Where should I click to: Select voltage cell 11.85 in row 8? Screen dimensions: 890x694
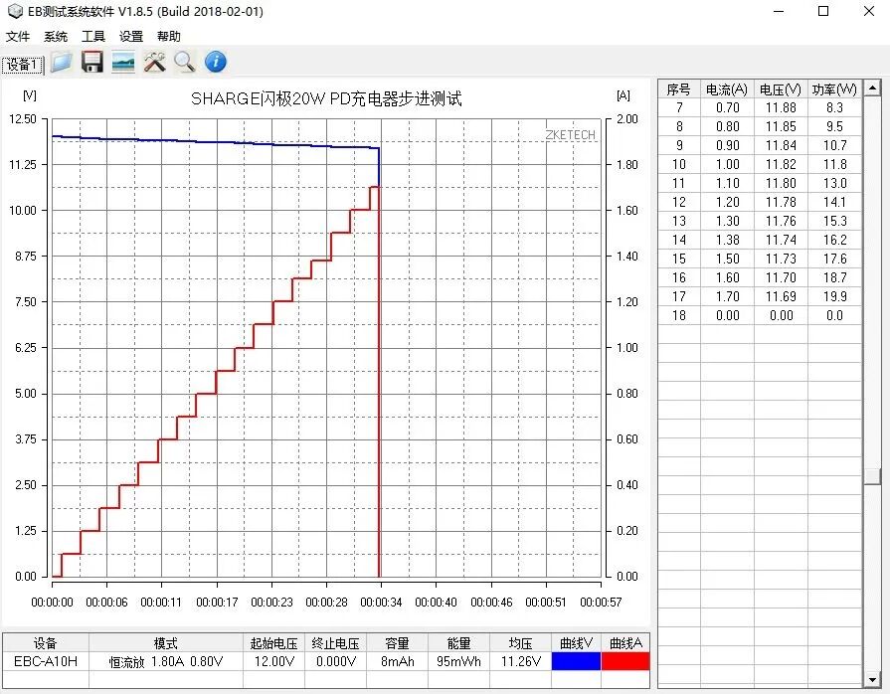tap(781, 126)
